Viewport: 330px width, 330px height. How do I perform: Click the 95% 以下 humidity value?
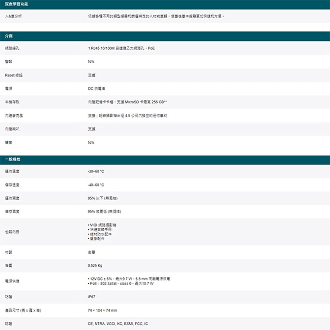pos(103,198)
